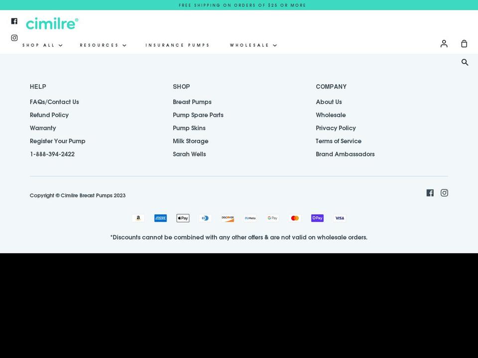Click the Mastercard payment icon
478x358 pixels.
click(x=295, y=218)
